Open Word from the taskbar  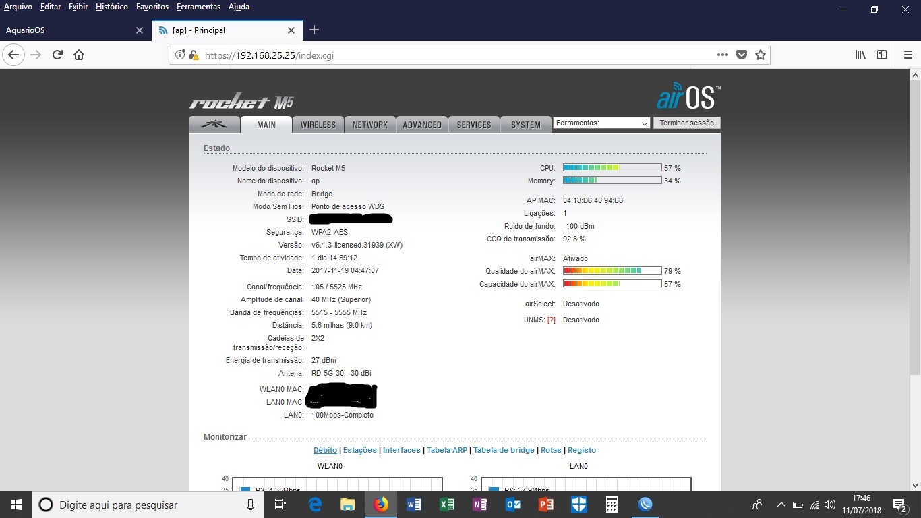point(414,505)
